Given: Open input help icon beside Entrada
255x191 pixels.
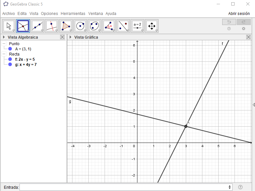Looking at the screenshot, I should 240,187.
